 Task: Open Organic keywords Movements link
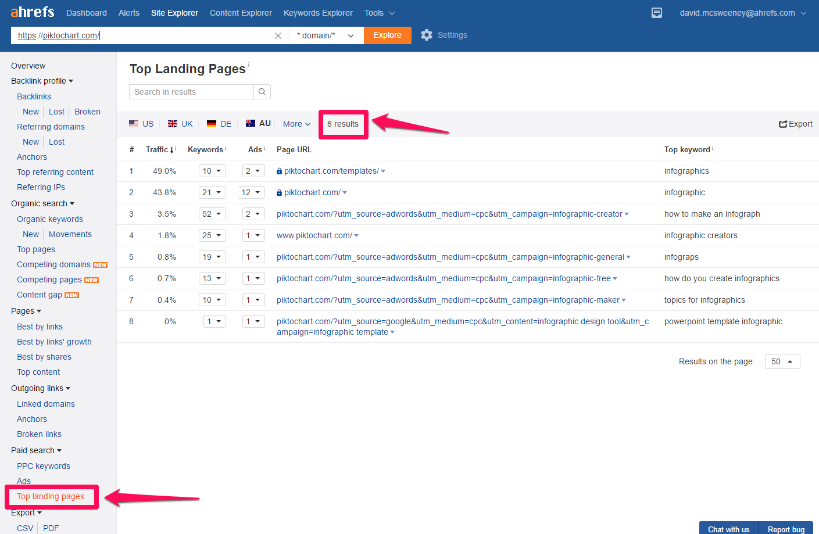[x=70, y=234]
